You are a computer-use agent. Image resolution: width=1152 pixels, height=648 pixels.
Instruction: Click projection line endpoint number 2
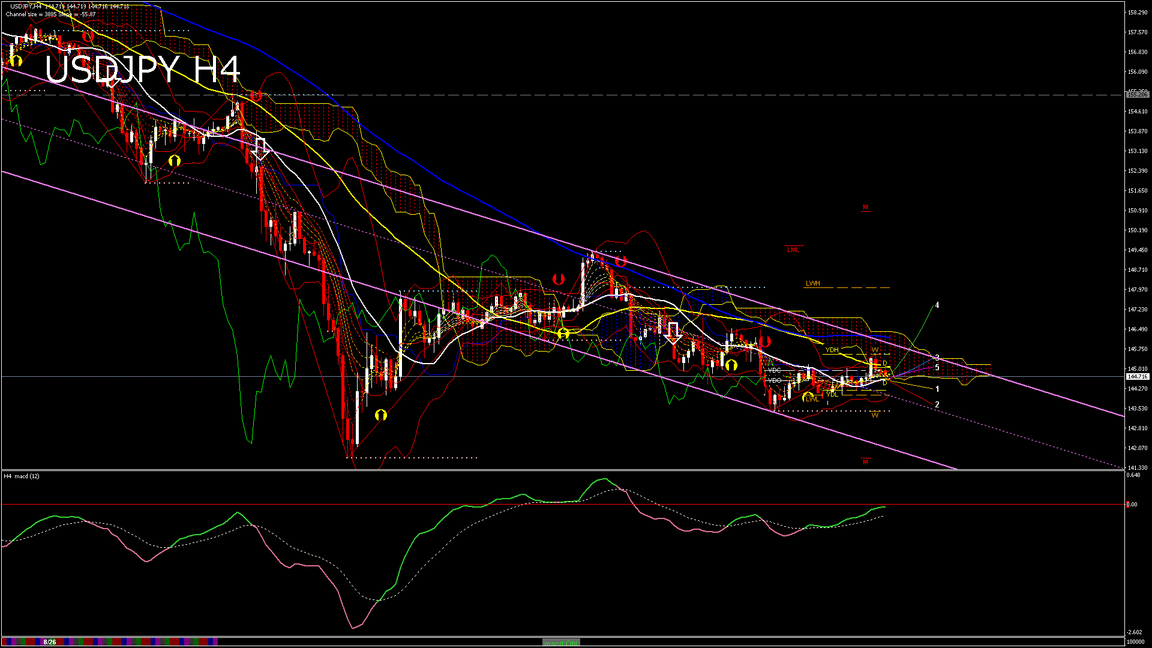937,405
